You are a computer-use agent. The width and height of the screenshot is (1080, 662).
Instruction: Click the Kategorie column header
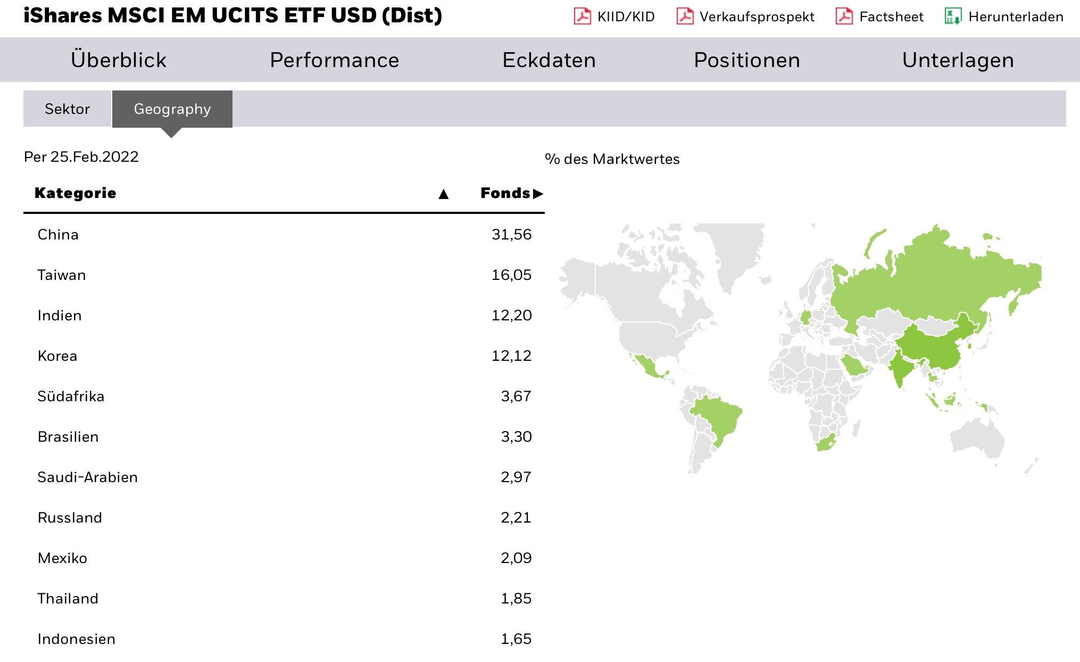(76, 193)
